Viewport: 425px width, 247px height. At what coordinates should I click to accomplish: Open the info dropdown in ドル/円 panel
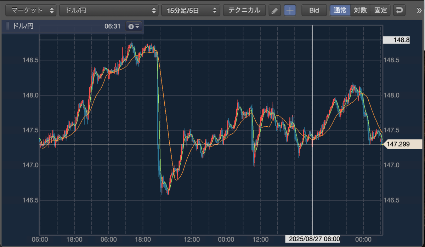click(134, 27)
